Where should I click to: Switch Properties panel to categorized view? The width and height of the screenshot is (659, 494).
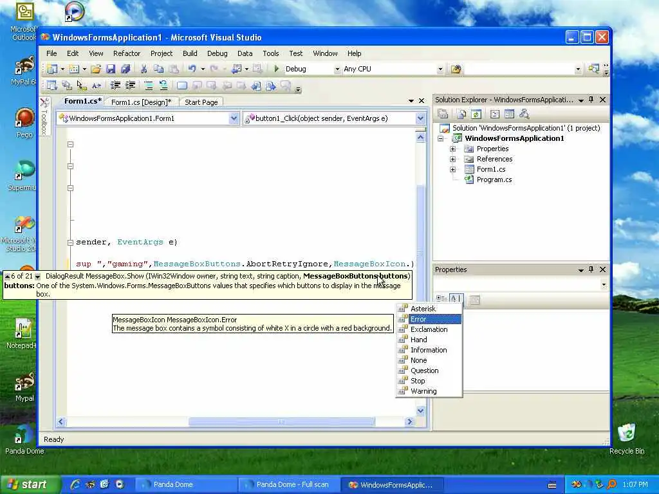tap(441, 298)
